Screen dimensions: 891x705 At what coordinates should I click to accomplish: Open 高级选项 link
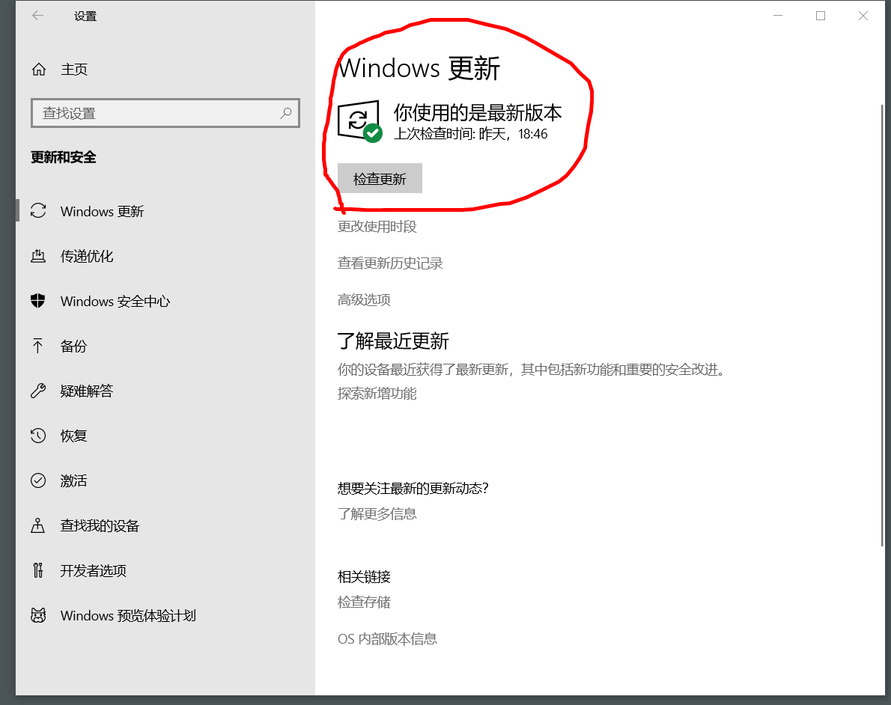point(364,299)
